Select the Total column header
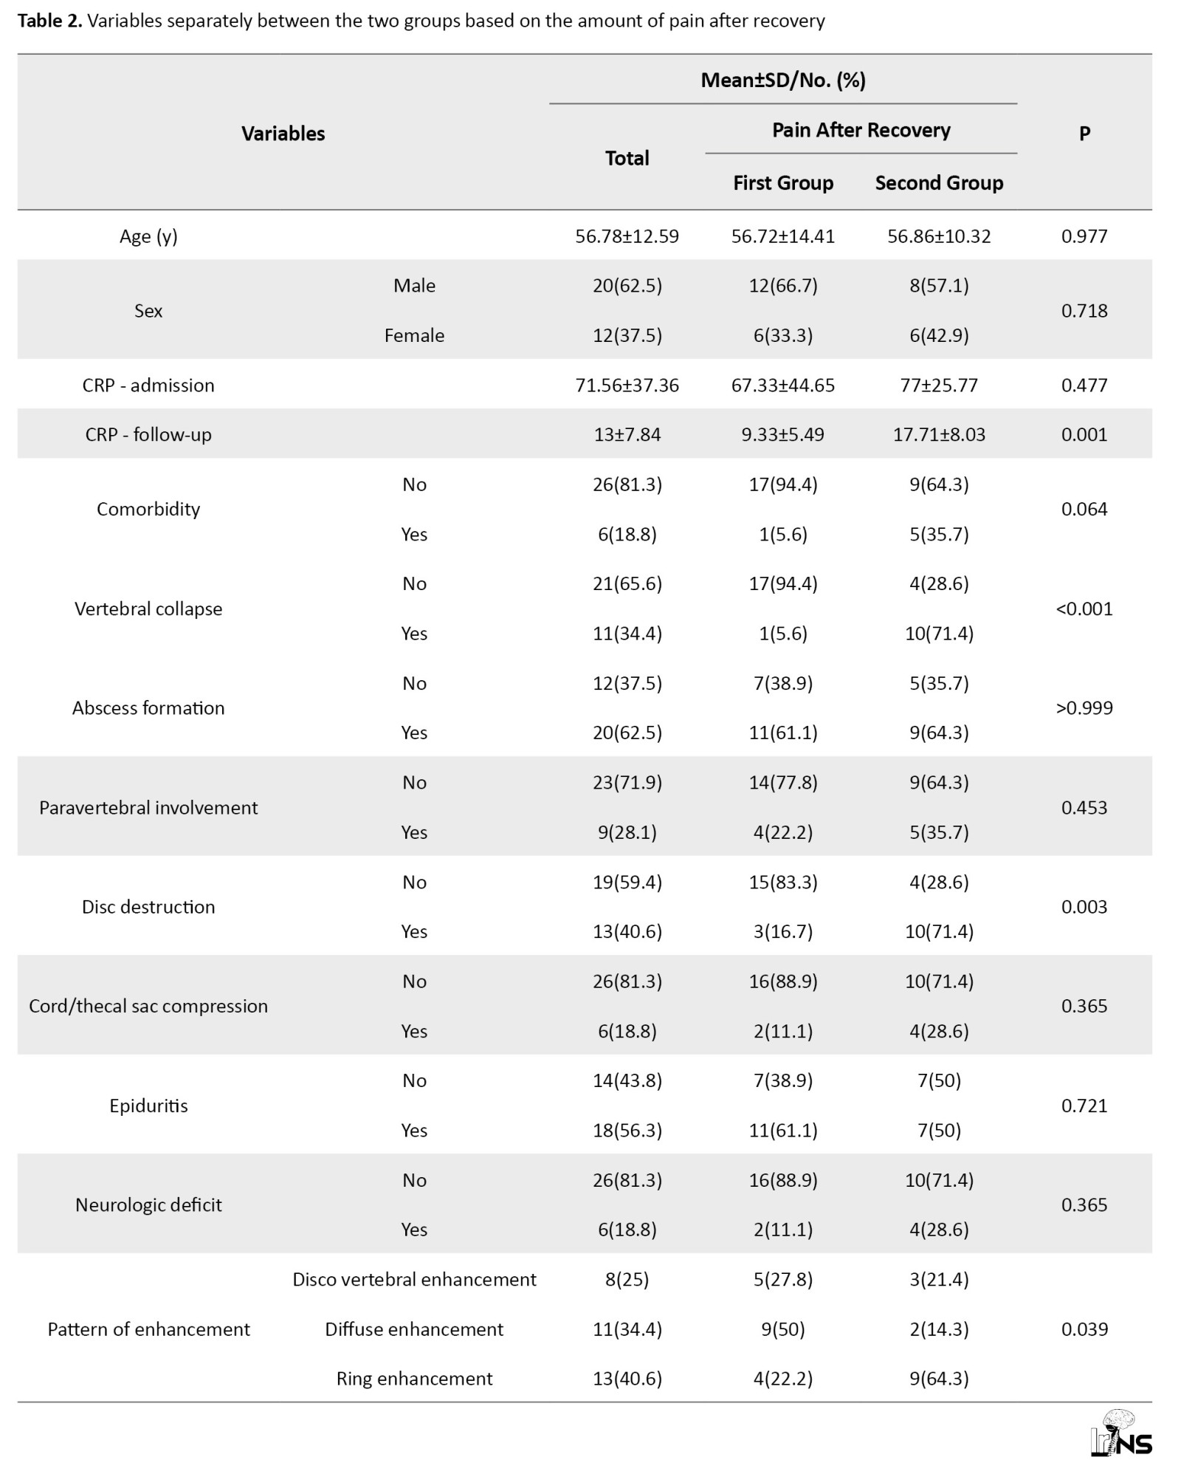 pos(627,158)
